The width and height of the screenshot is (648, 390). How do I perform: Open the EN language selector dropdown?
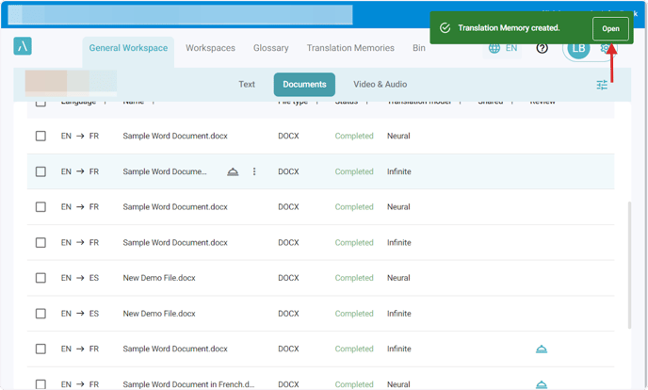(503, 48)
